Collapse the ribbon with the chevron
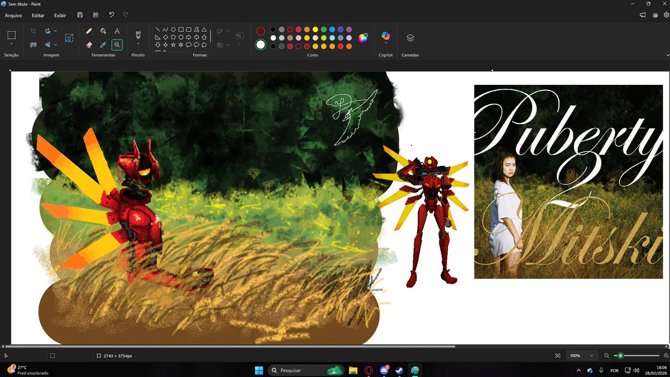The width and height of the screenshot is (670, 377). pyautogui.click(x=668, y=55)
